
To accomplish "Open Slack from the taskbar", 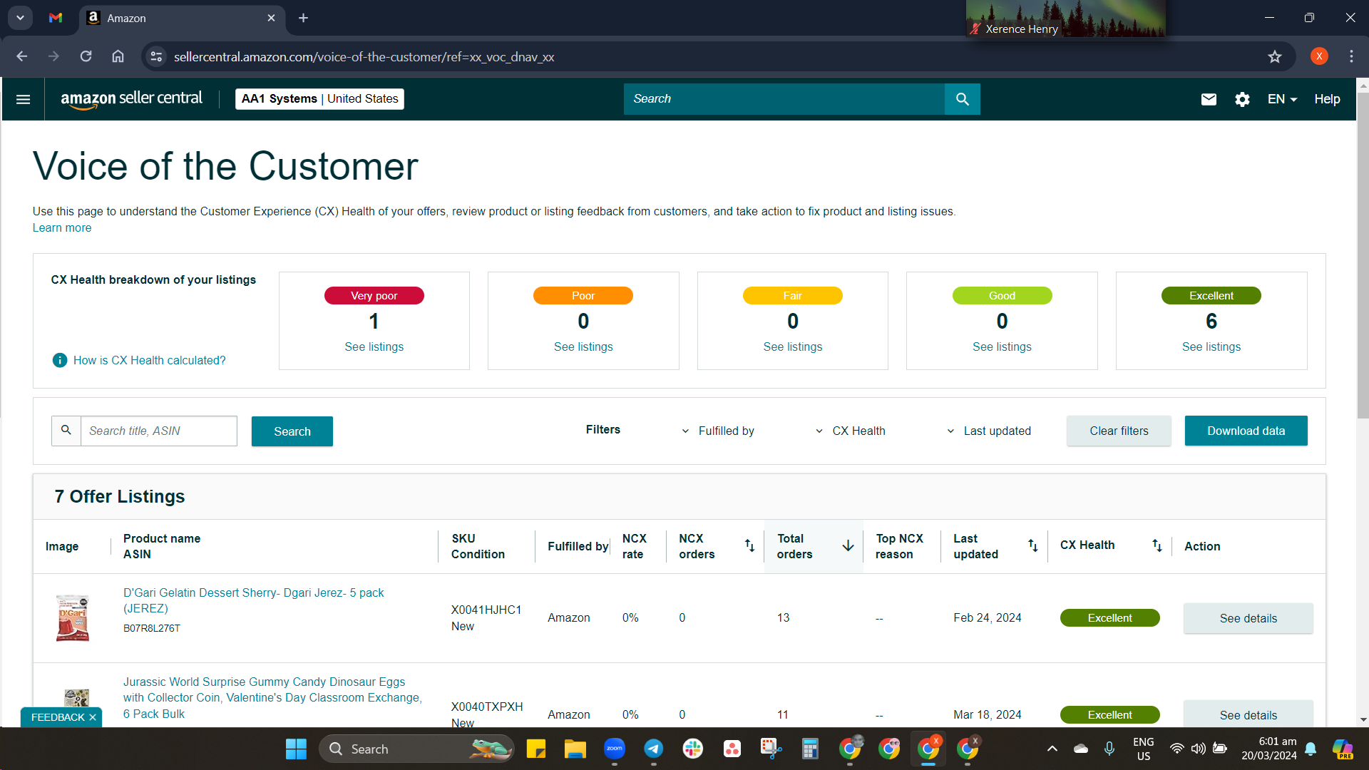I will (693, 749).
